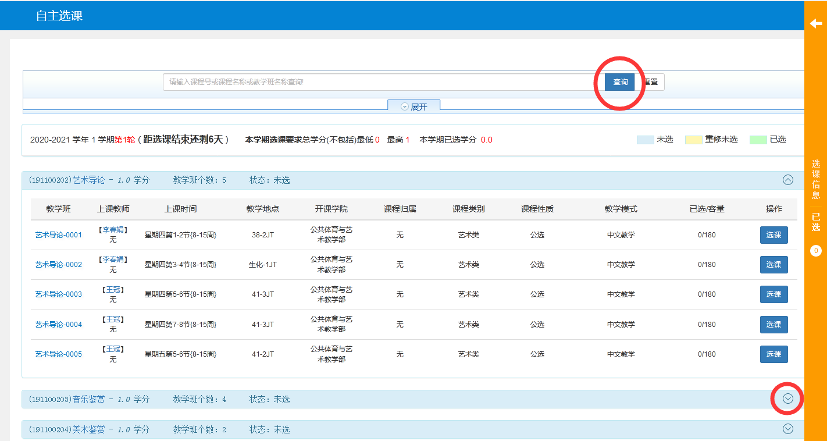Expand the 美术鉴赏 course section
The height and width of the screenshot is (441, 827).
pos(788,429)
